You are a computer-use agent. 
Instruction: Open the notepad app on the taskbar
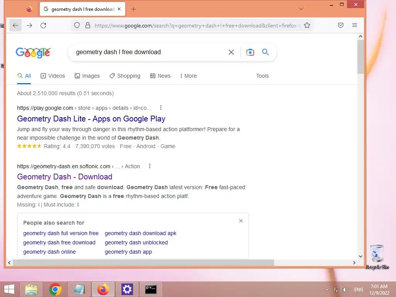(79, 289)
